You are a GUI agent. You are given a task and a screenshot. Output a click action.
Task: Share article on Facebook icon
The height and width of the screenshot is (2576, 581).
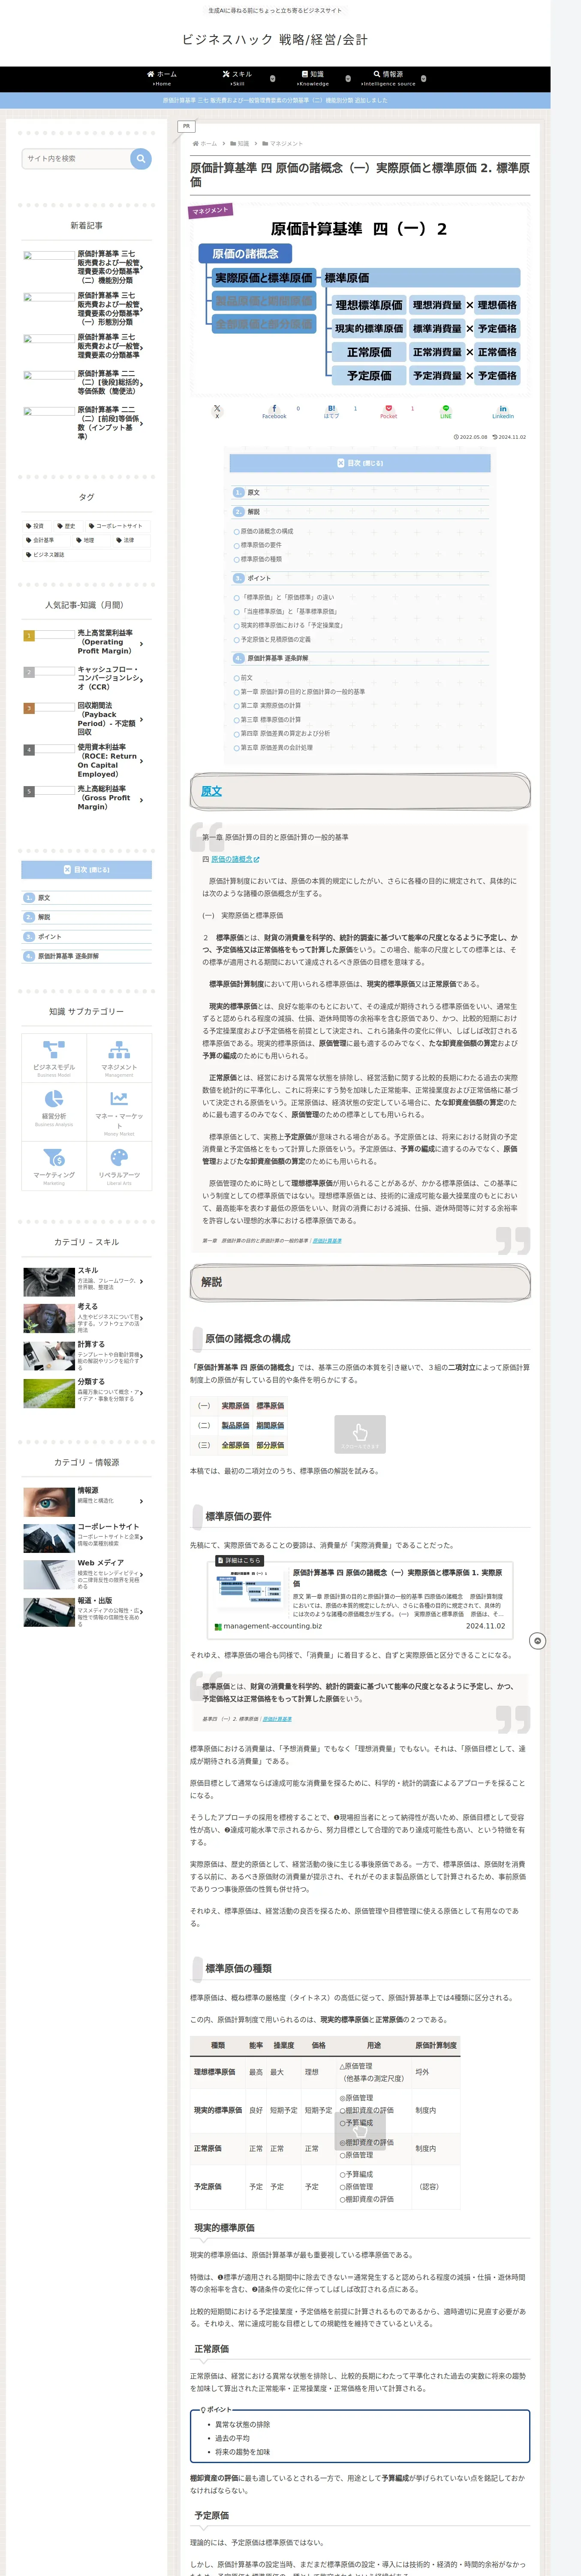pos(274,411)
